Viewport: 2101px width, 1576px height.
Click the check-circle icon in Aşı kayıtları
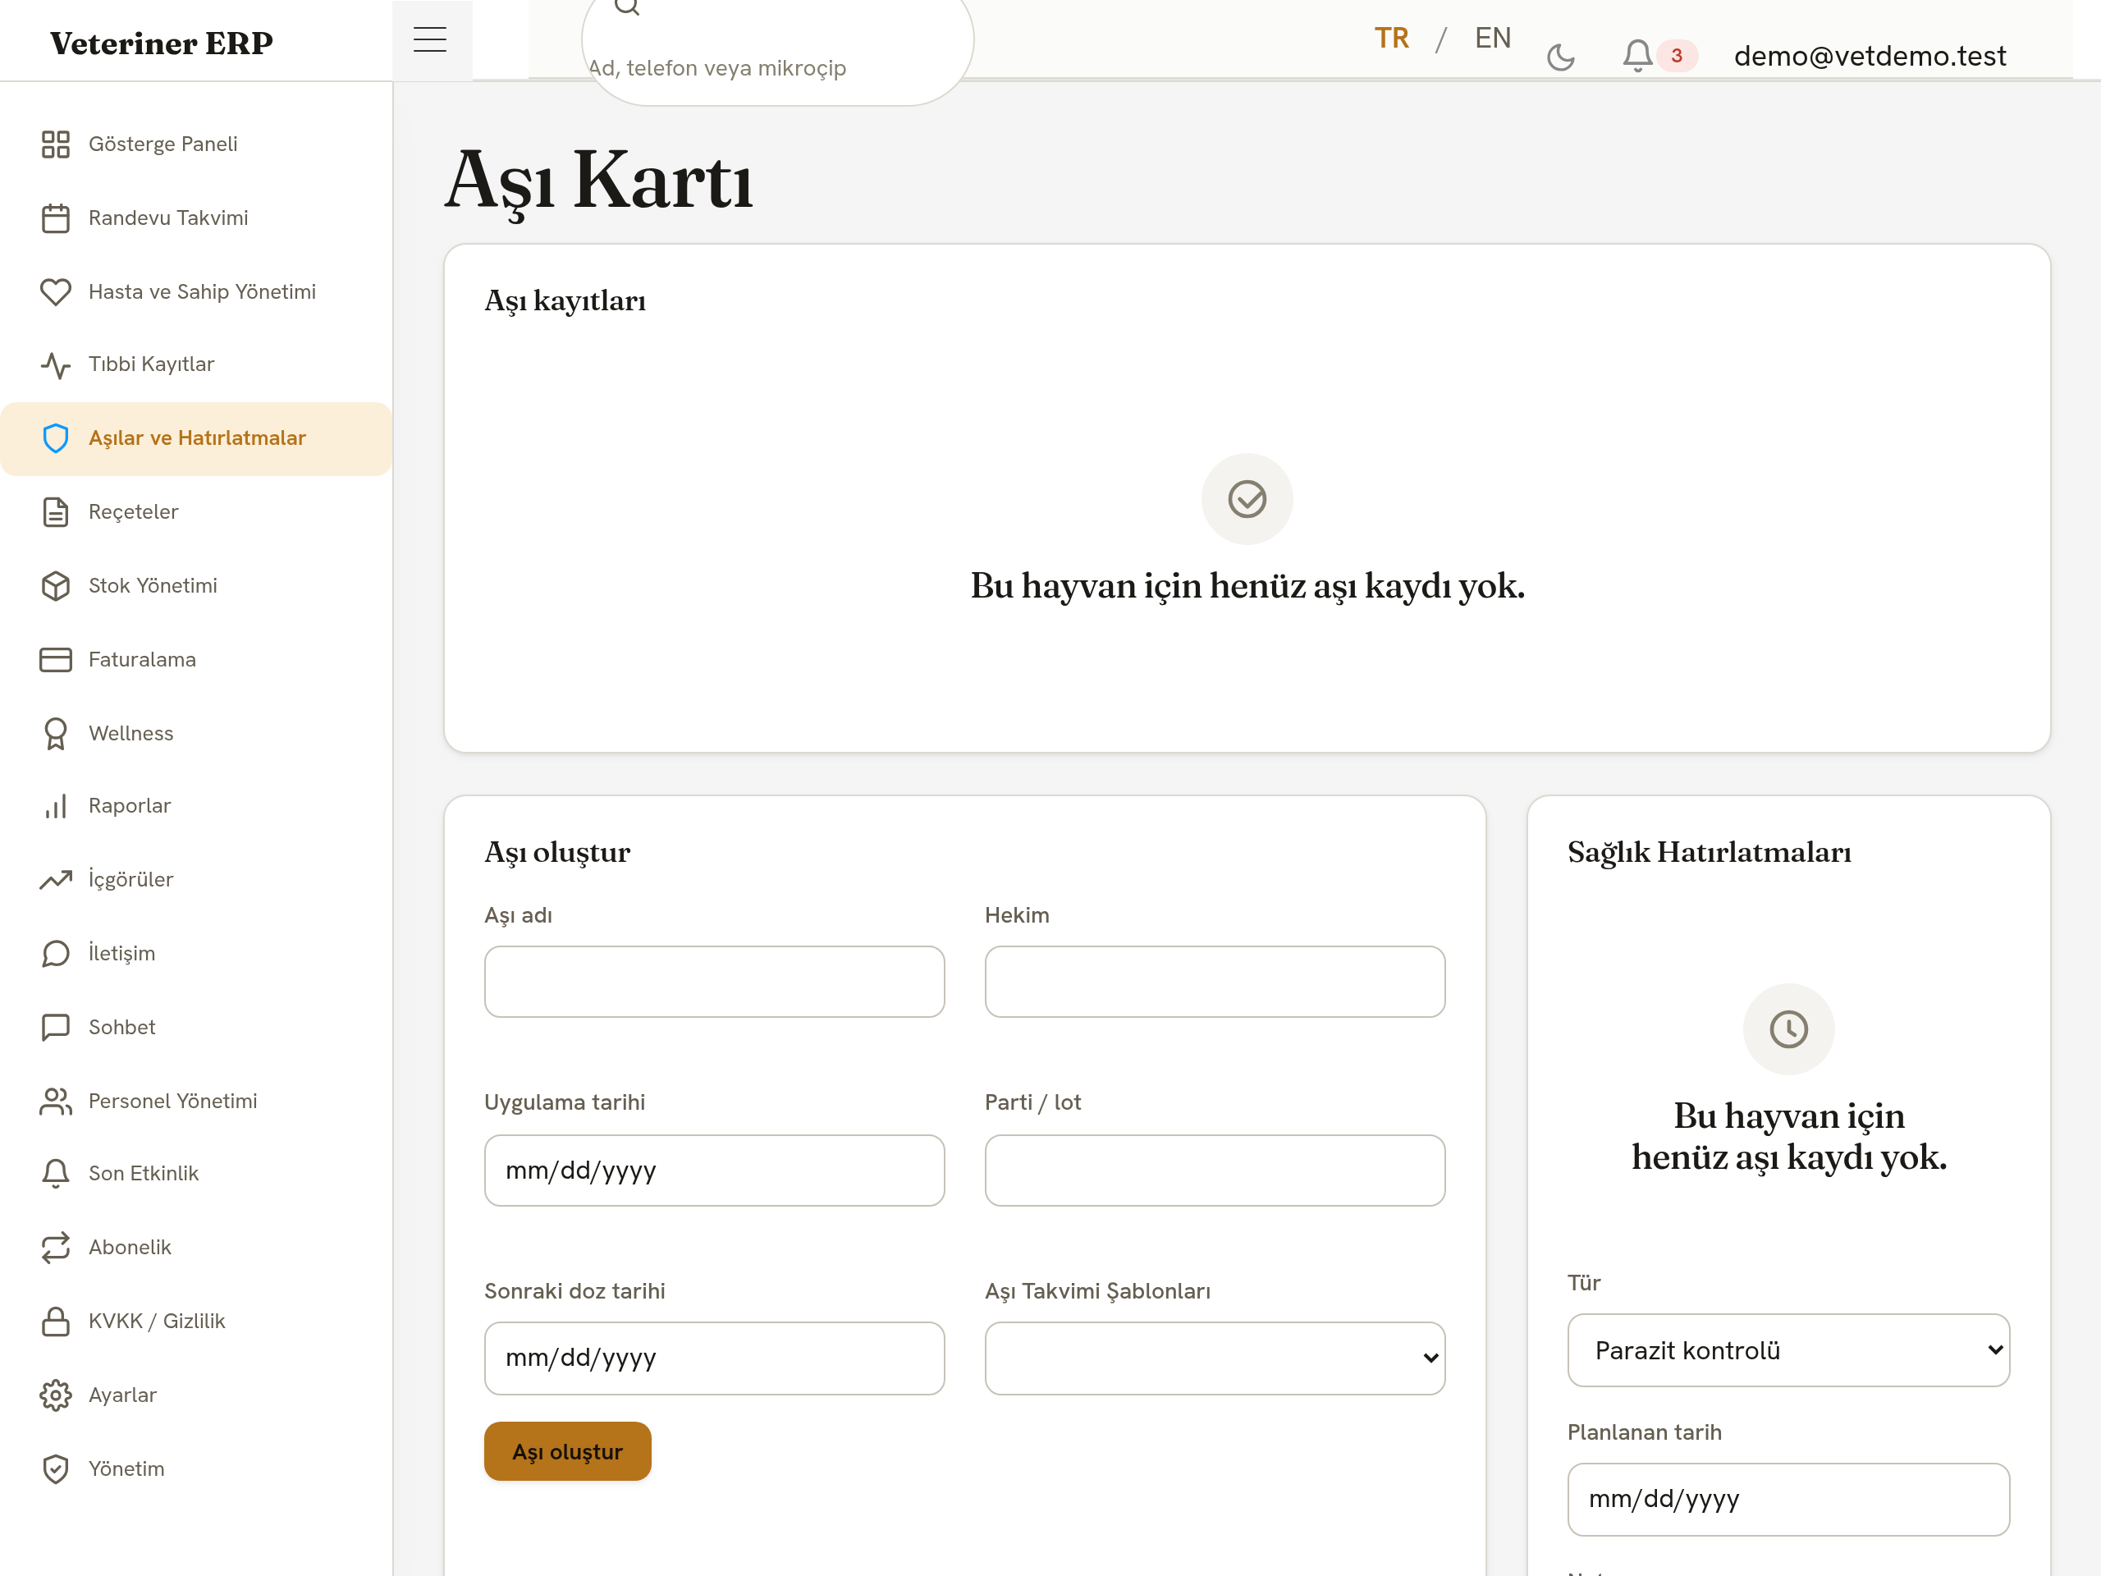[x=1246, y=499]
